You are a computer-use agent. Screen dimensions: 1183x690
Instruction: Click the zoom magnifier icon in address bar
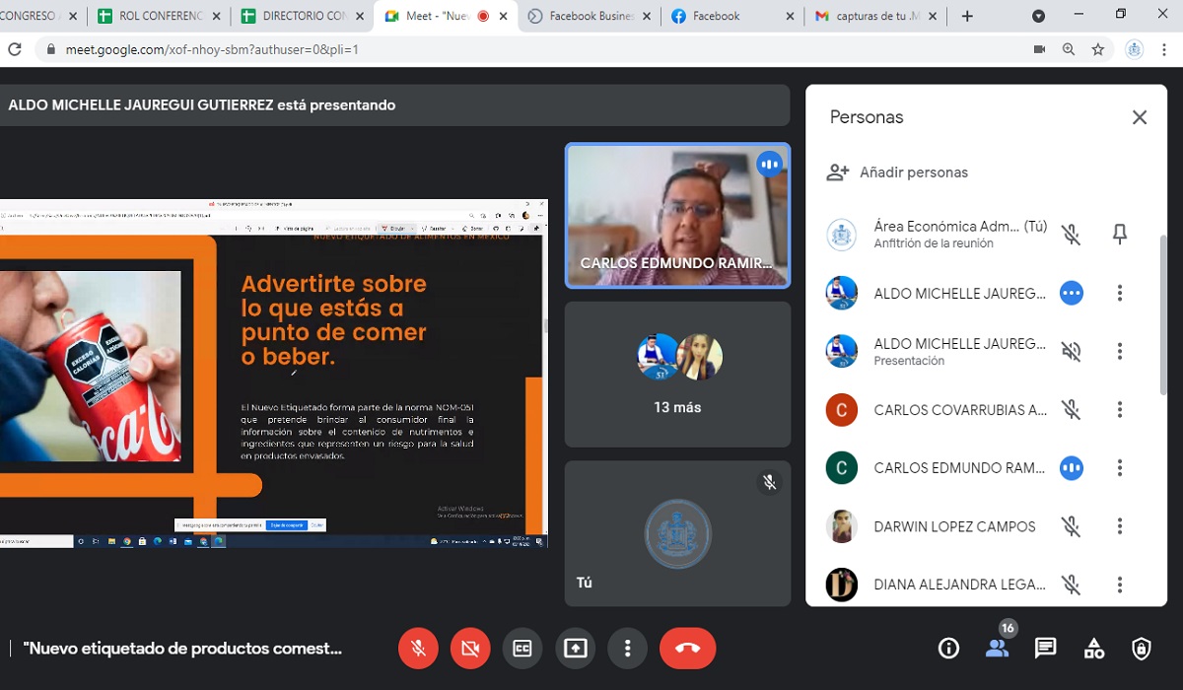(1069, 49)
